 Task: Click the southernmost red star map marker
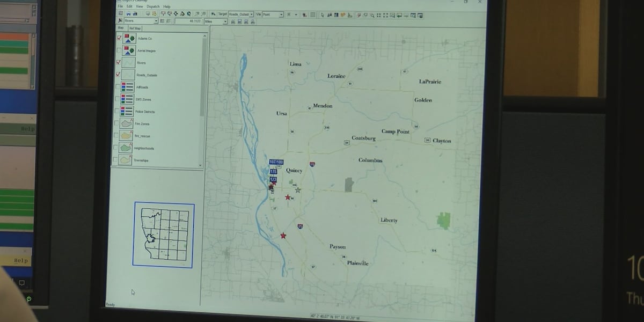tap(283, 236)
